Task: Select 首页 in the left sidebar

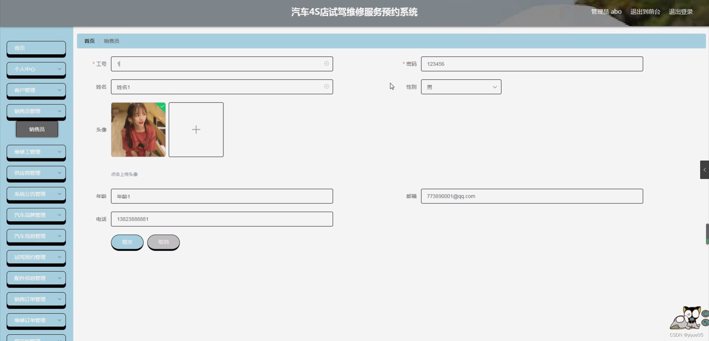Action: tap(36, 48)
